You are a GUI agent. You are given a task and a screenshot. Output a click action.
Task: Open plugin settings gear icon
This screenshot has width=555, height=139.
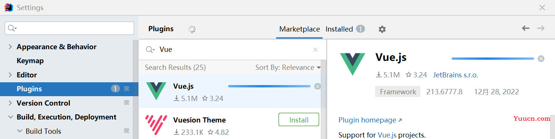click(x=382, y=29)
